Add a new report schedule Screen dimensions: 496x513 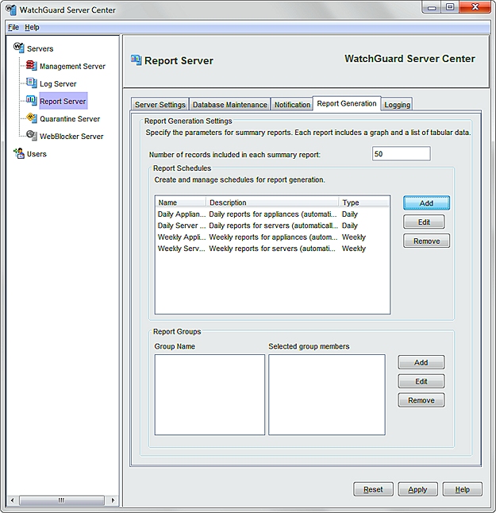(x=426, y=202)
